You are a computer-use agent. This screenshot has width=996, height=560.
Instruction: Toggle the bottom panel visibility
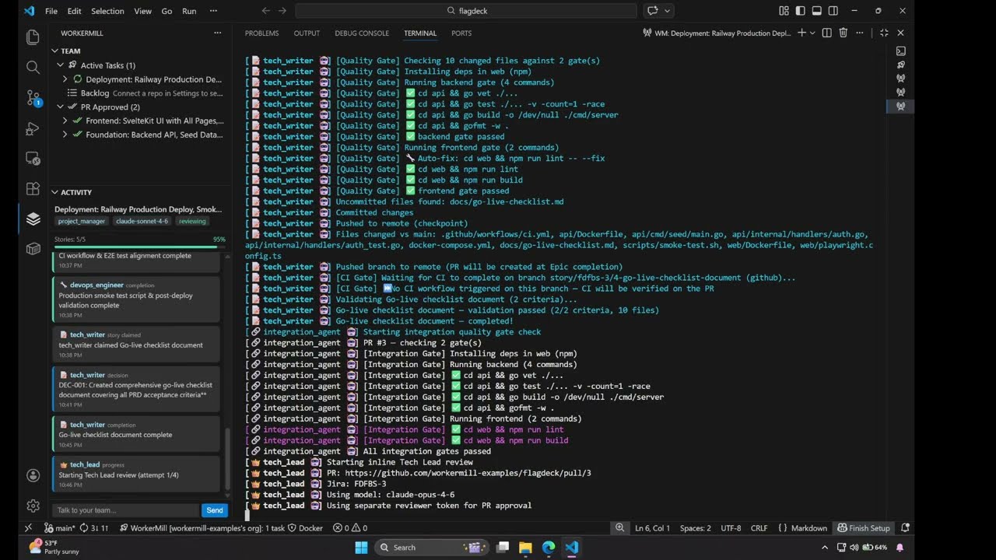click(816, 11)
